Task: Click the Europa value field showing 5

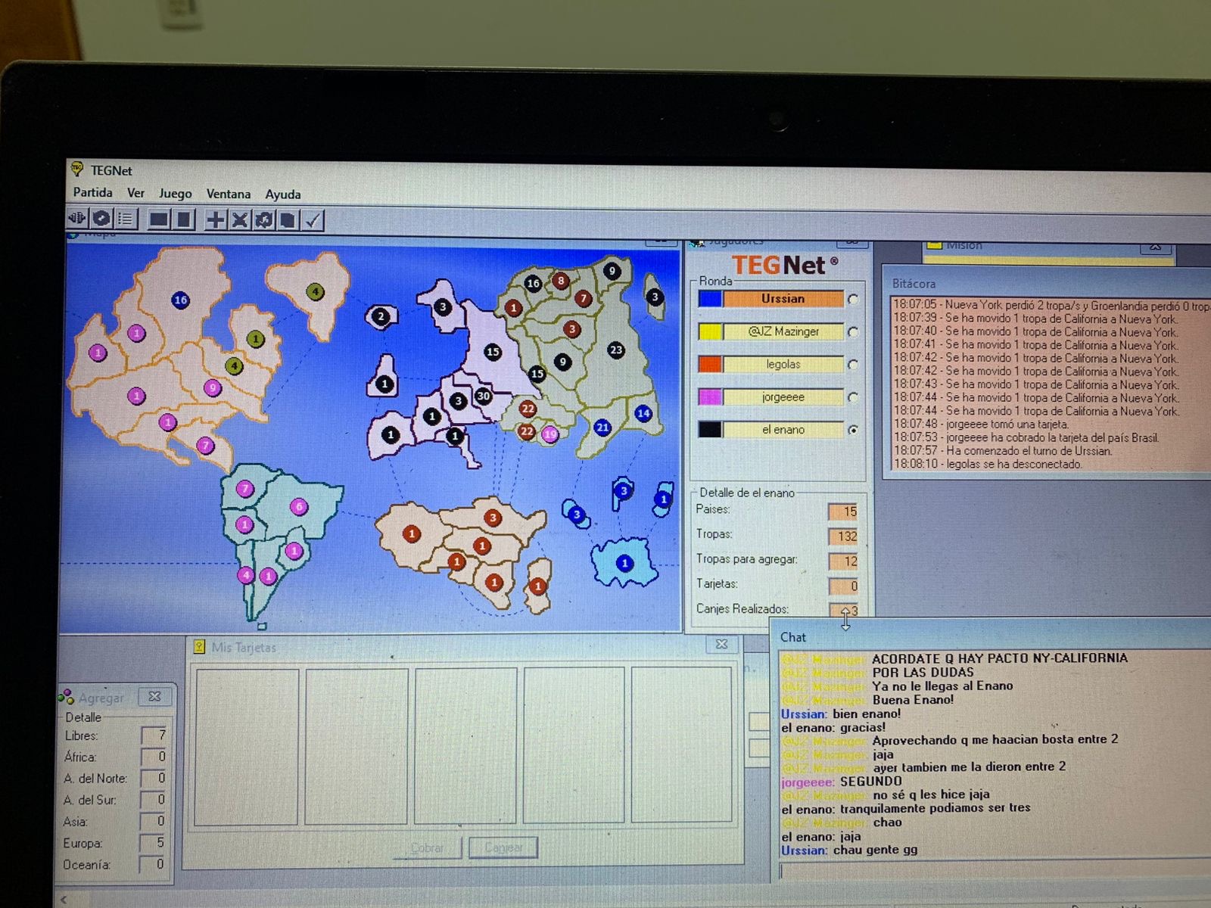Action: [154, 842]
